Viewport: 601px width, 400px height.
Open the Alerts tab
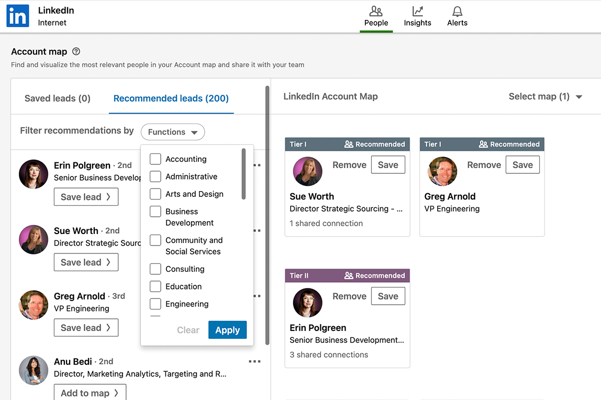[457, 16]
